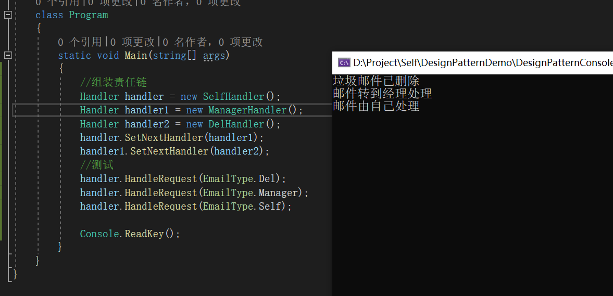Image resolution: width=613 pixels, height=296 pixels.
Task: Click the args parameter with dotted underline
Action: coord(214,56)
